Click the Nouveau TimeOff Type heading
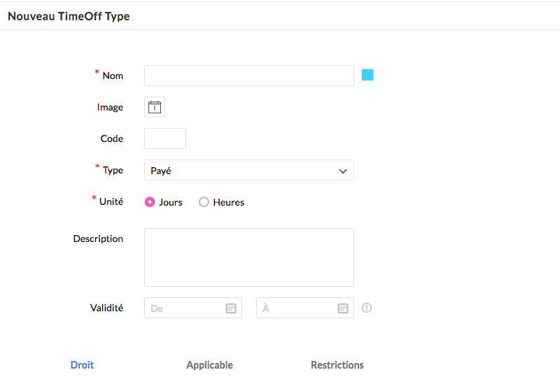The height and width of the screenshot is (384, 560). (69, 16)
